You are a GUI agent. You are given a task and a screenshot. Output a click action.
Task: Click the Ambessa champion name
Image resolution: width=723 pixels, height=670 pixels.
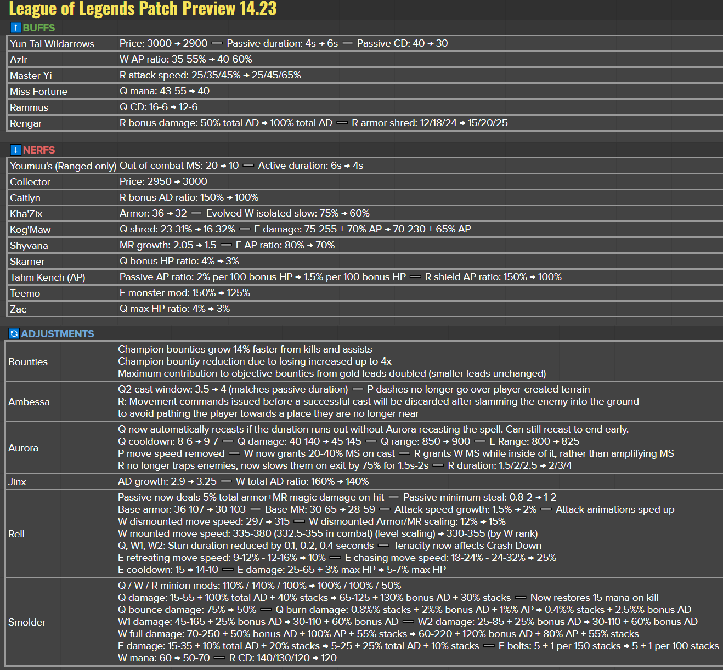(29, 402)
